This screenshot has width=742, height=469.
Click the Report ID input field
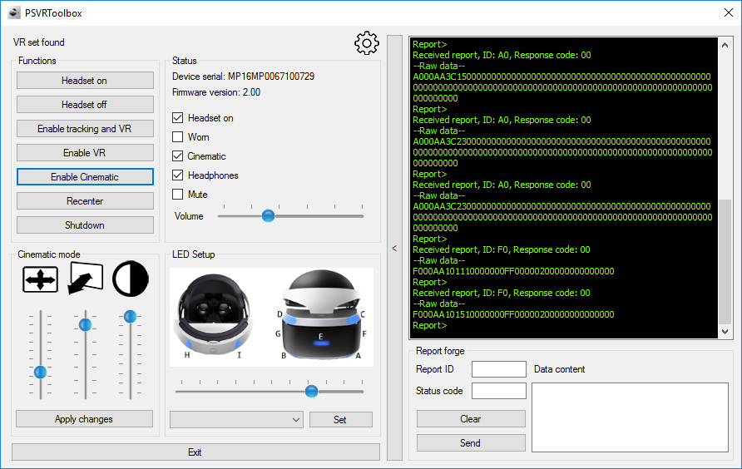498,369
